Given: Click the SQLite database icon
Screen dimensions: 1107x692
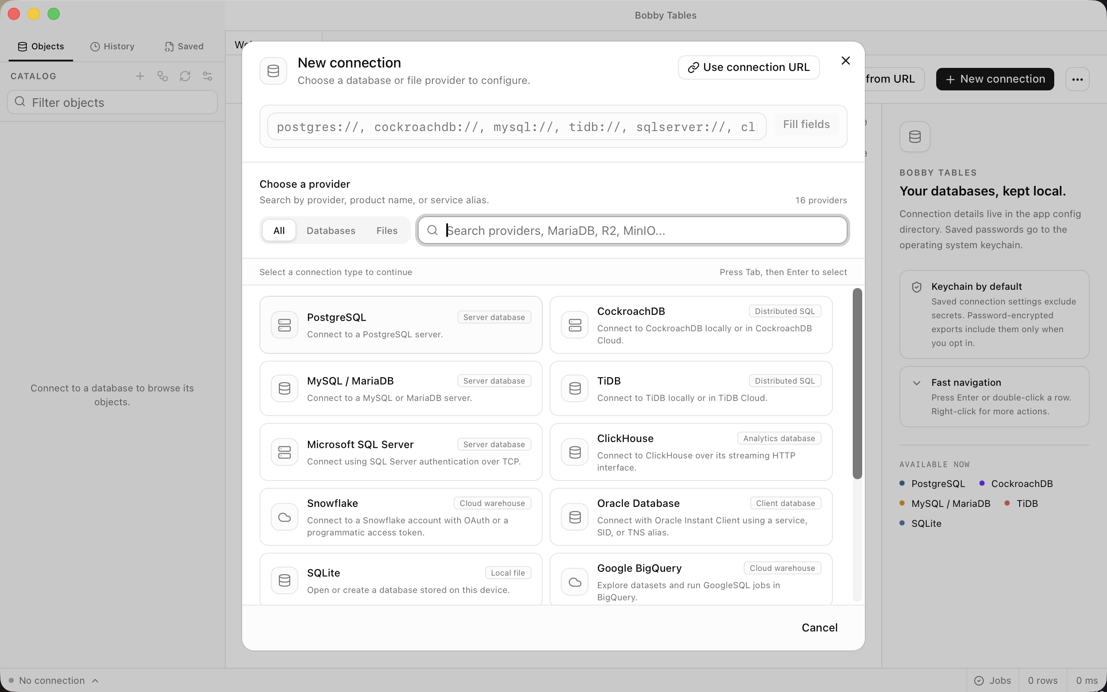Looking at the screenshot, I should [x=284, y=580].
